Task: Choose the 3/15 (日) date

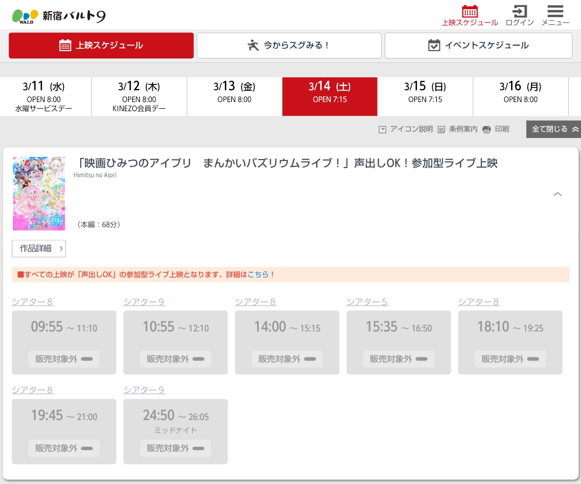Action: coord(425,97)
